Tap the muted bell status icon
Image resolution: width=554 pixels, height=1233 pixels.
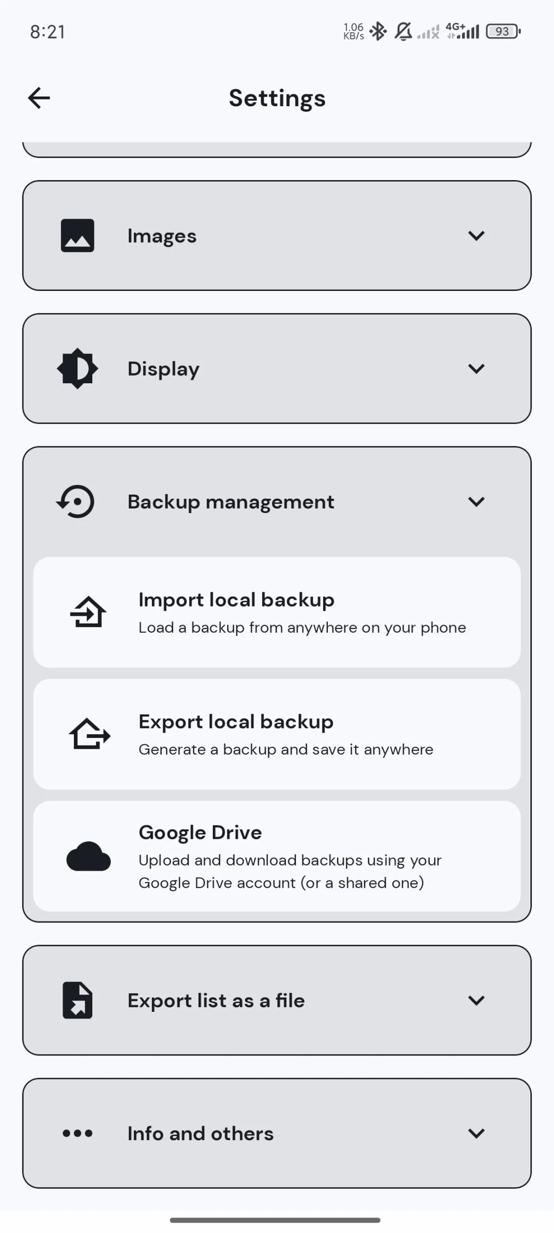click(403, 31)
